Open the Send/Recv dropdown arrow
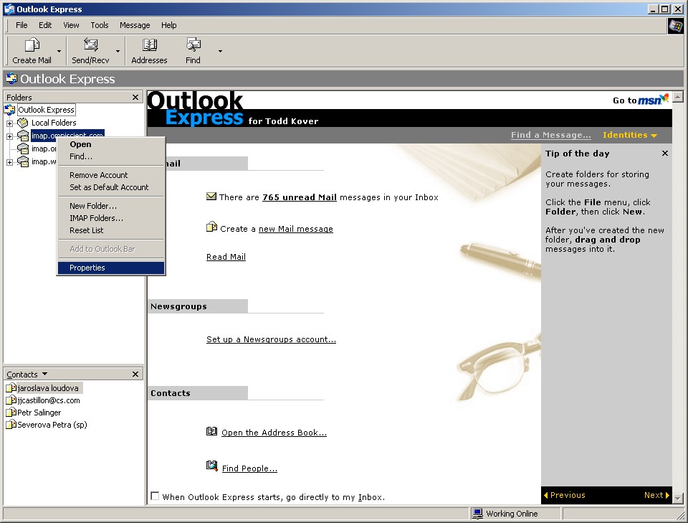688x523 pixels. coord(118,52)
